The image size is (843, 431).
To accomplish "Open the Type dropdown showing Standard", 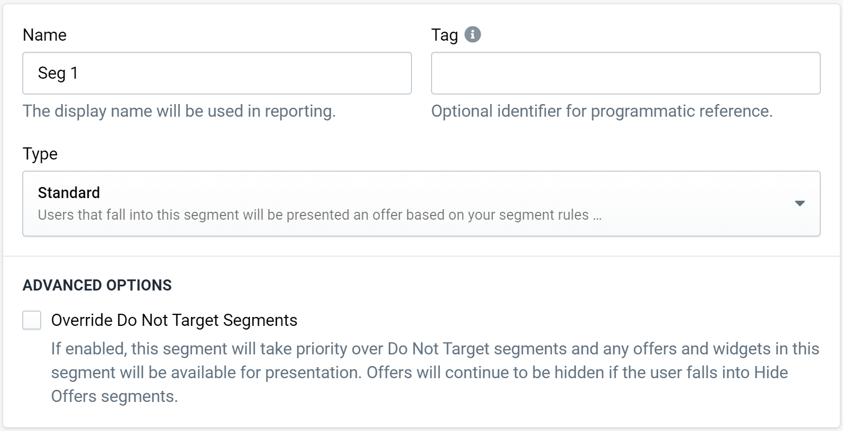I will coord(422,203).
